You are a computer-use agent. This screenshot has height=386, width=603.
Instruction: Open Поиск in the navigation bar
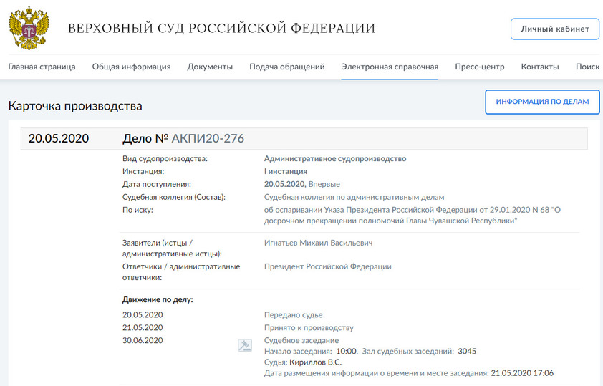tap(587, 67)
